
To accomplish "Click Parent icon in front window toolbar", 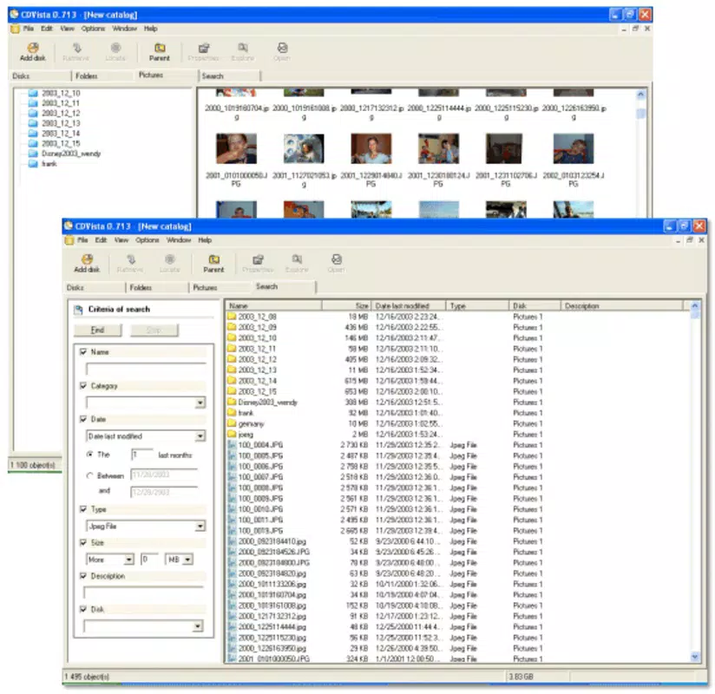I will click(x=213, y=259).
